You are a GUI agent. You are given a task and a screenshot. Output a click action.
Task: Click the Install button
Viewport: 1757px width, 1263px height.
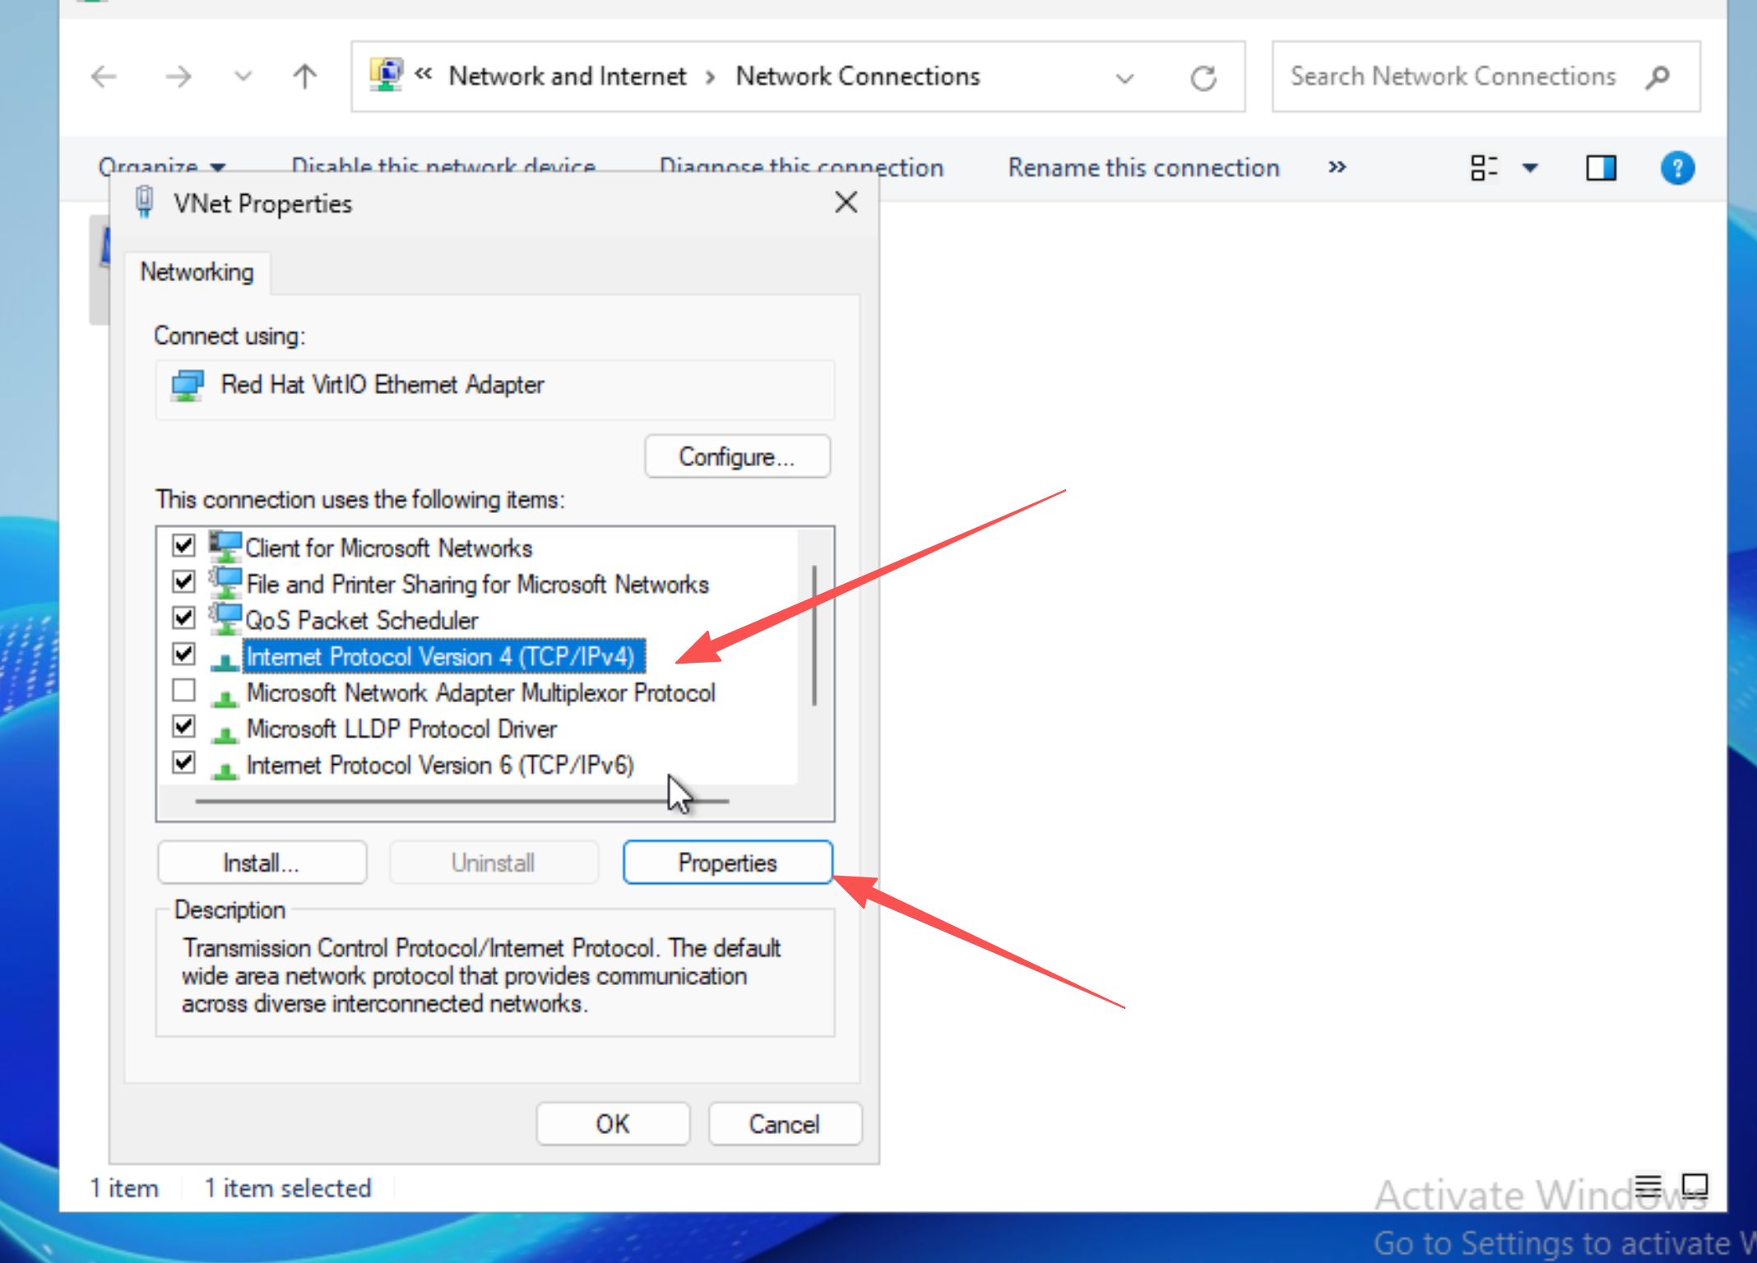pos(262,863)
